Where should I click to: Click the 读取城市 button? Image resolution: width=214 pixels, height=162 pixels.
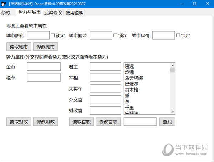point(19,47)
